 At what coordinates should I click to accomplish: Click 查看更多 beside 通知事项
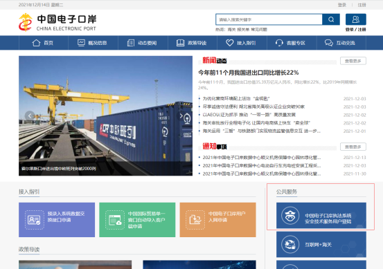tap(353, 147)
